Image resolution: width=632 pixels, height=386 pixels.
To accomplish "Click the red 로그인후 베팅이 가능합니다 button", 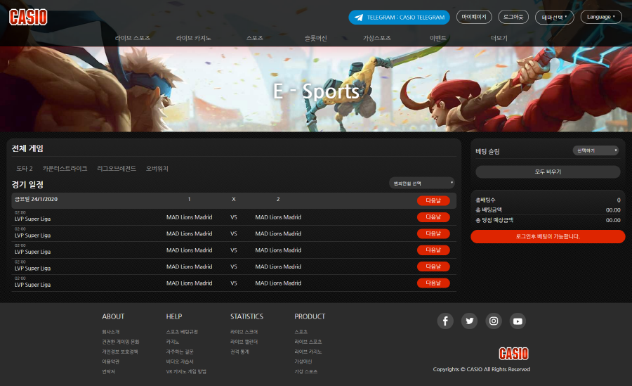I will point(548,236).
